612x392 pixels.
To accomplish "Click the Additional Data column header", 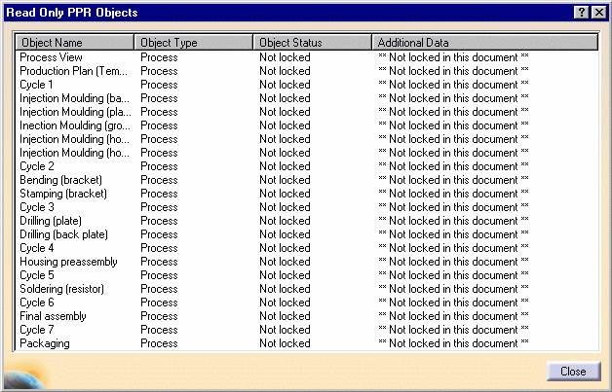I will 484,43.
